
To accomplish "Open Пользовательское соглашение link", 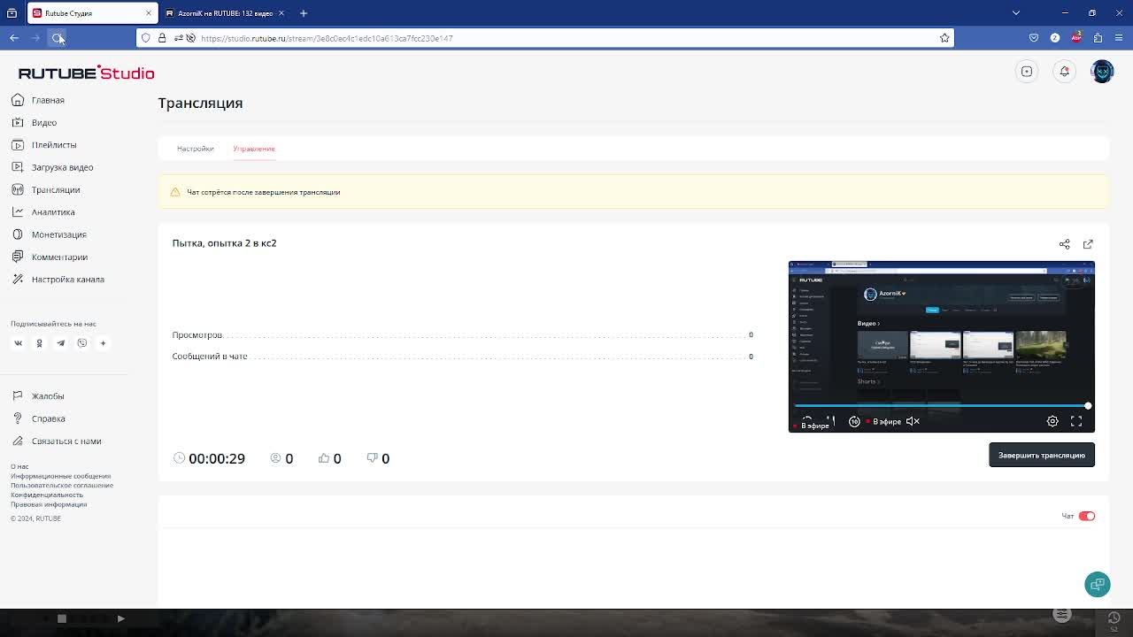I will 62,485.
